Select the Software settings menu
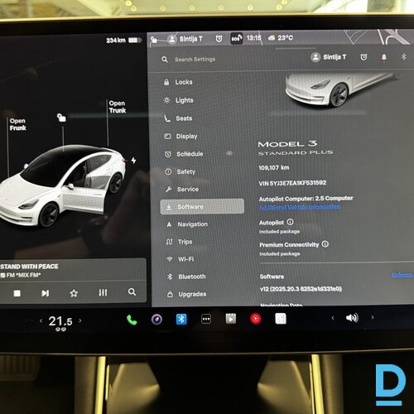Viewport: 414px width, 414px height. 202,206
